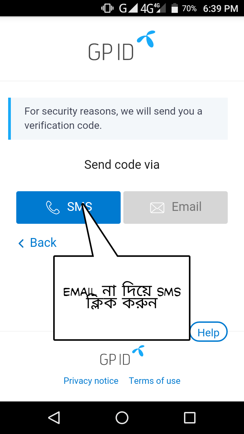Open recent apps with the square icon
Viewport: 244px width, 434px height.
190,418
